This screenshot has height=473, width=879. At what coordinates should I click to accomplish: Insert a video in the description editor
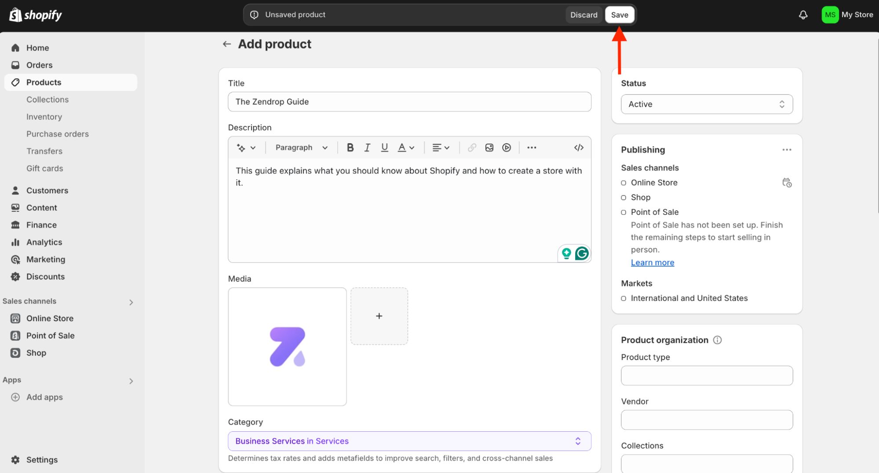(x=506, y=148)
